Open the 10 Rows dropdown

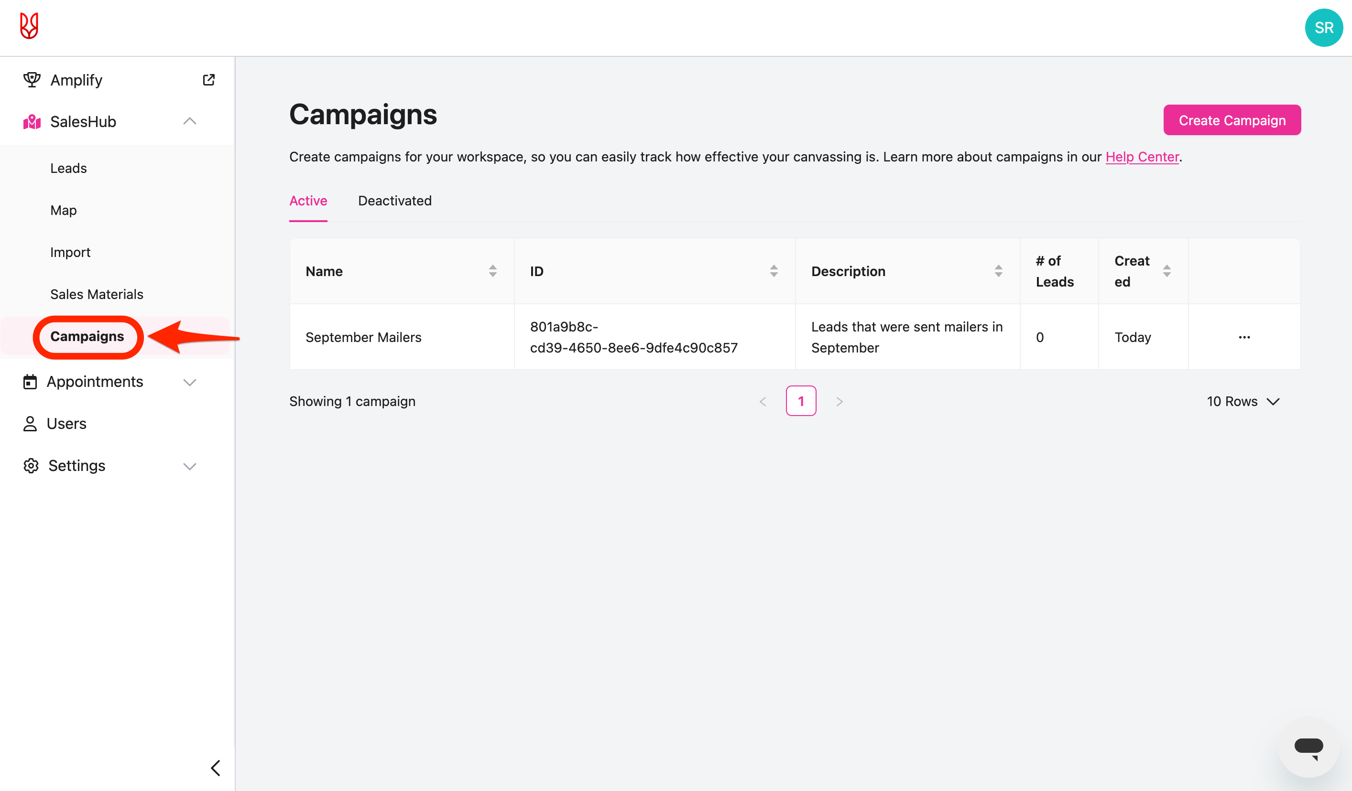click(1243, 401)
